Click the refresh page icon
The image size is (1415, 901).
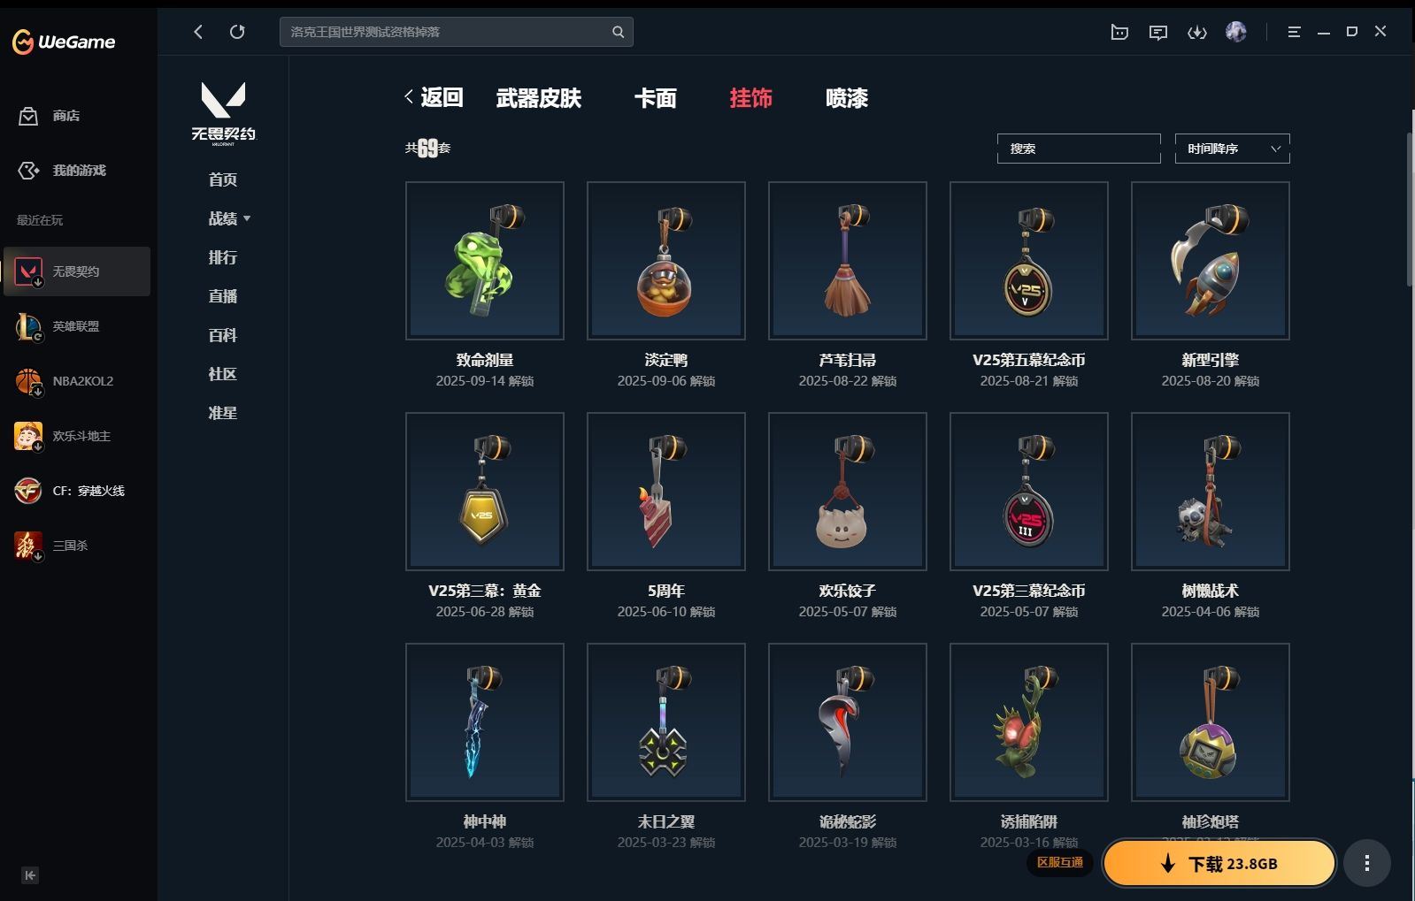click(237, 32)
